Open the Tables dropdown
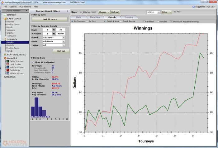The image size is (218, 148). pos(64,45)
